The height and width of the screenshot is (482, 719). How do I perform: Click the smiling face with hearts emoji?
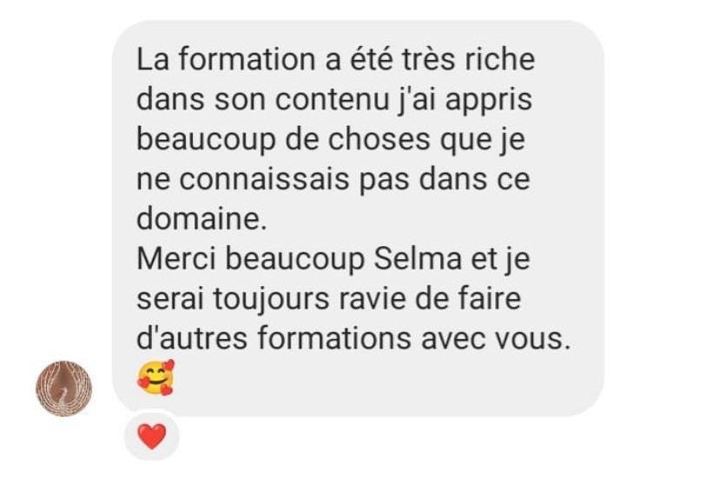[156, 378]
